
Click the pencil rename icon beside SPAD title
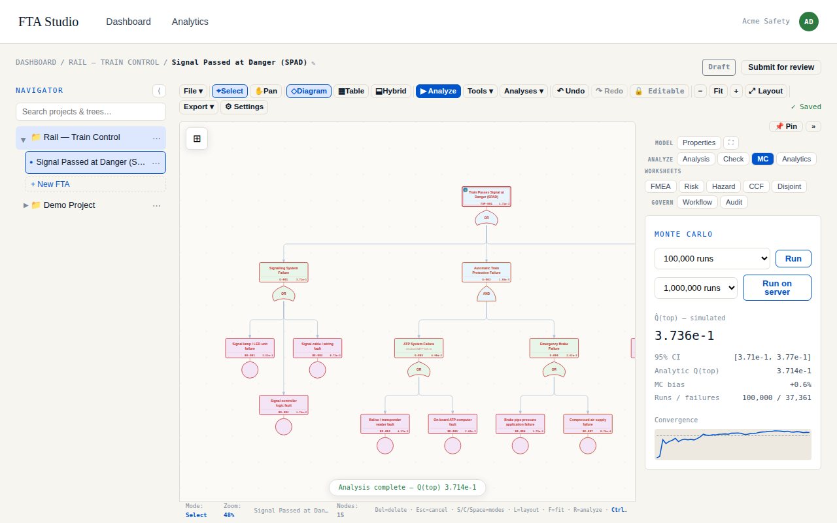click(x=313, y=63)
